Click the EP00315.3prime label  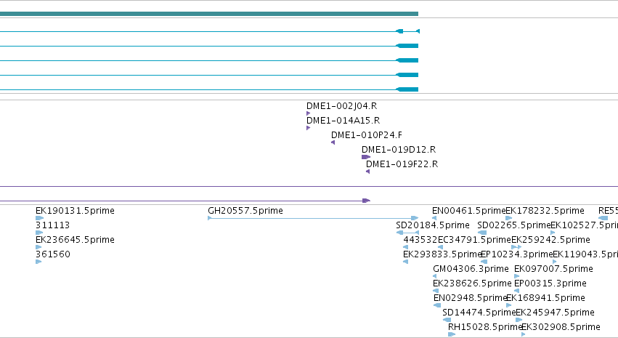pos(550,284)
